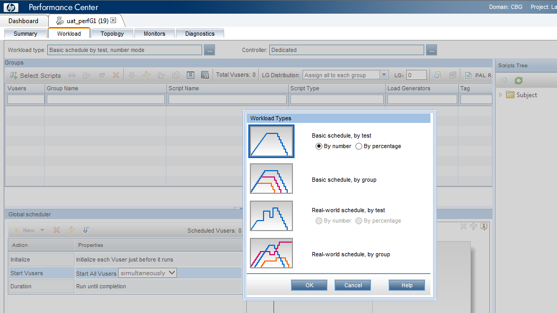This screenshot has width=557, height=313.
Task: Click the New star icon in scheduler
Action: [16, 230]
